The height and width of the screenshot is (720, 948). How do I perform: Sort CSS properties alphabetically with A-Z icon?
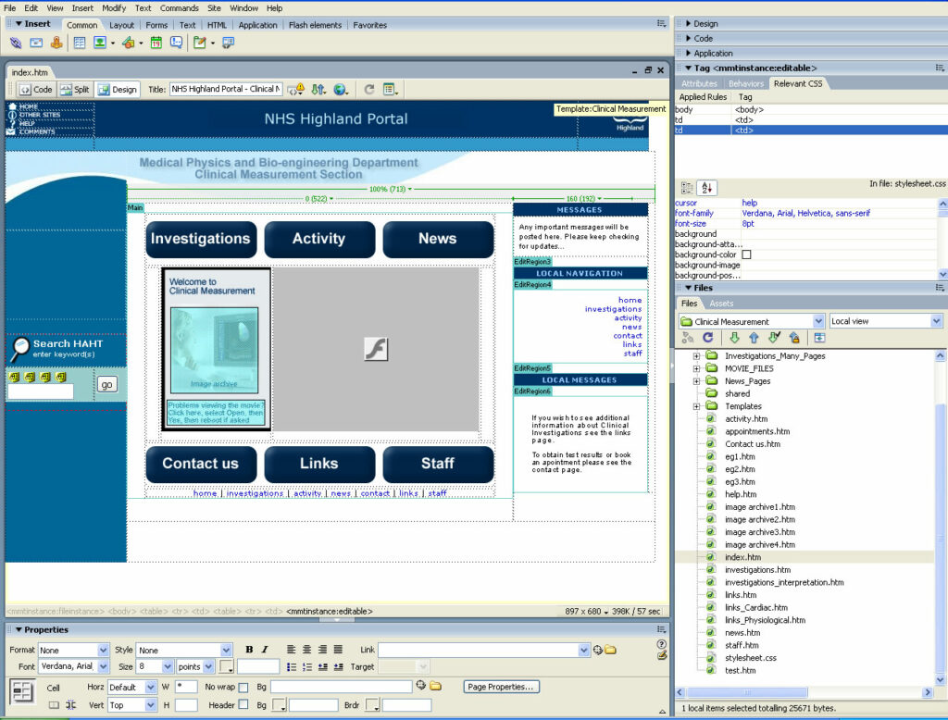706,188
